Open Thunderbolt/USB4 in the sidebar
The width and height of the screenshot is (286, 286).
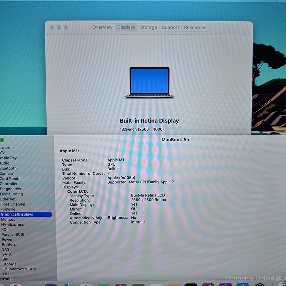[19, 269]
